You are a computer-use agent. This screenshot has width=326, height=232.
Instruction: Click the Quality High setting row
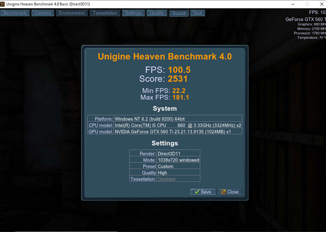point(165,172)
